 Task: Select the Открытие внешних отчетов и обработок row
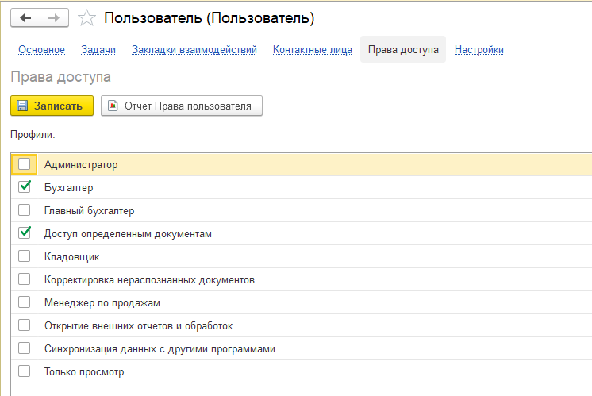click(138, 325)
